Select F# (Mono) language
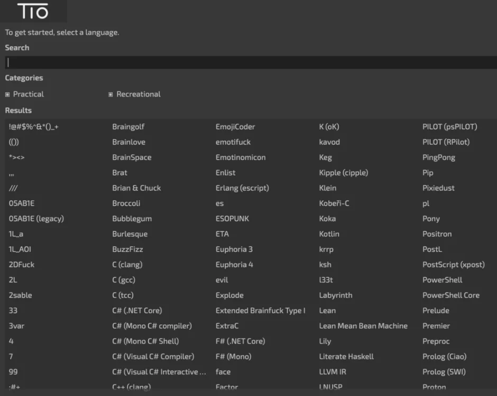This screenshot has width=497, height=396. (x=234, y=356)
